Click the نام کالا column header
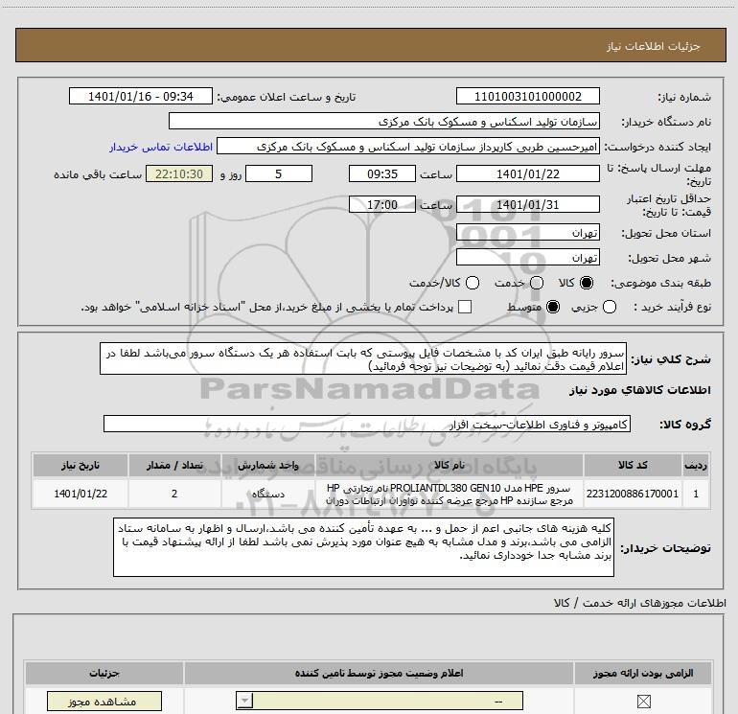The height and width of the screenshot is (714, 738). [449, 465]
